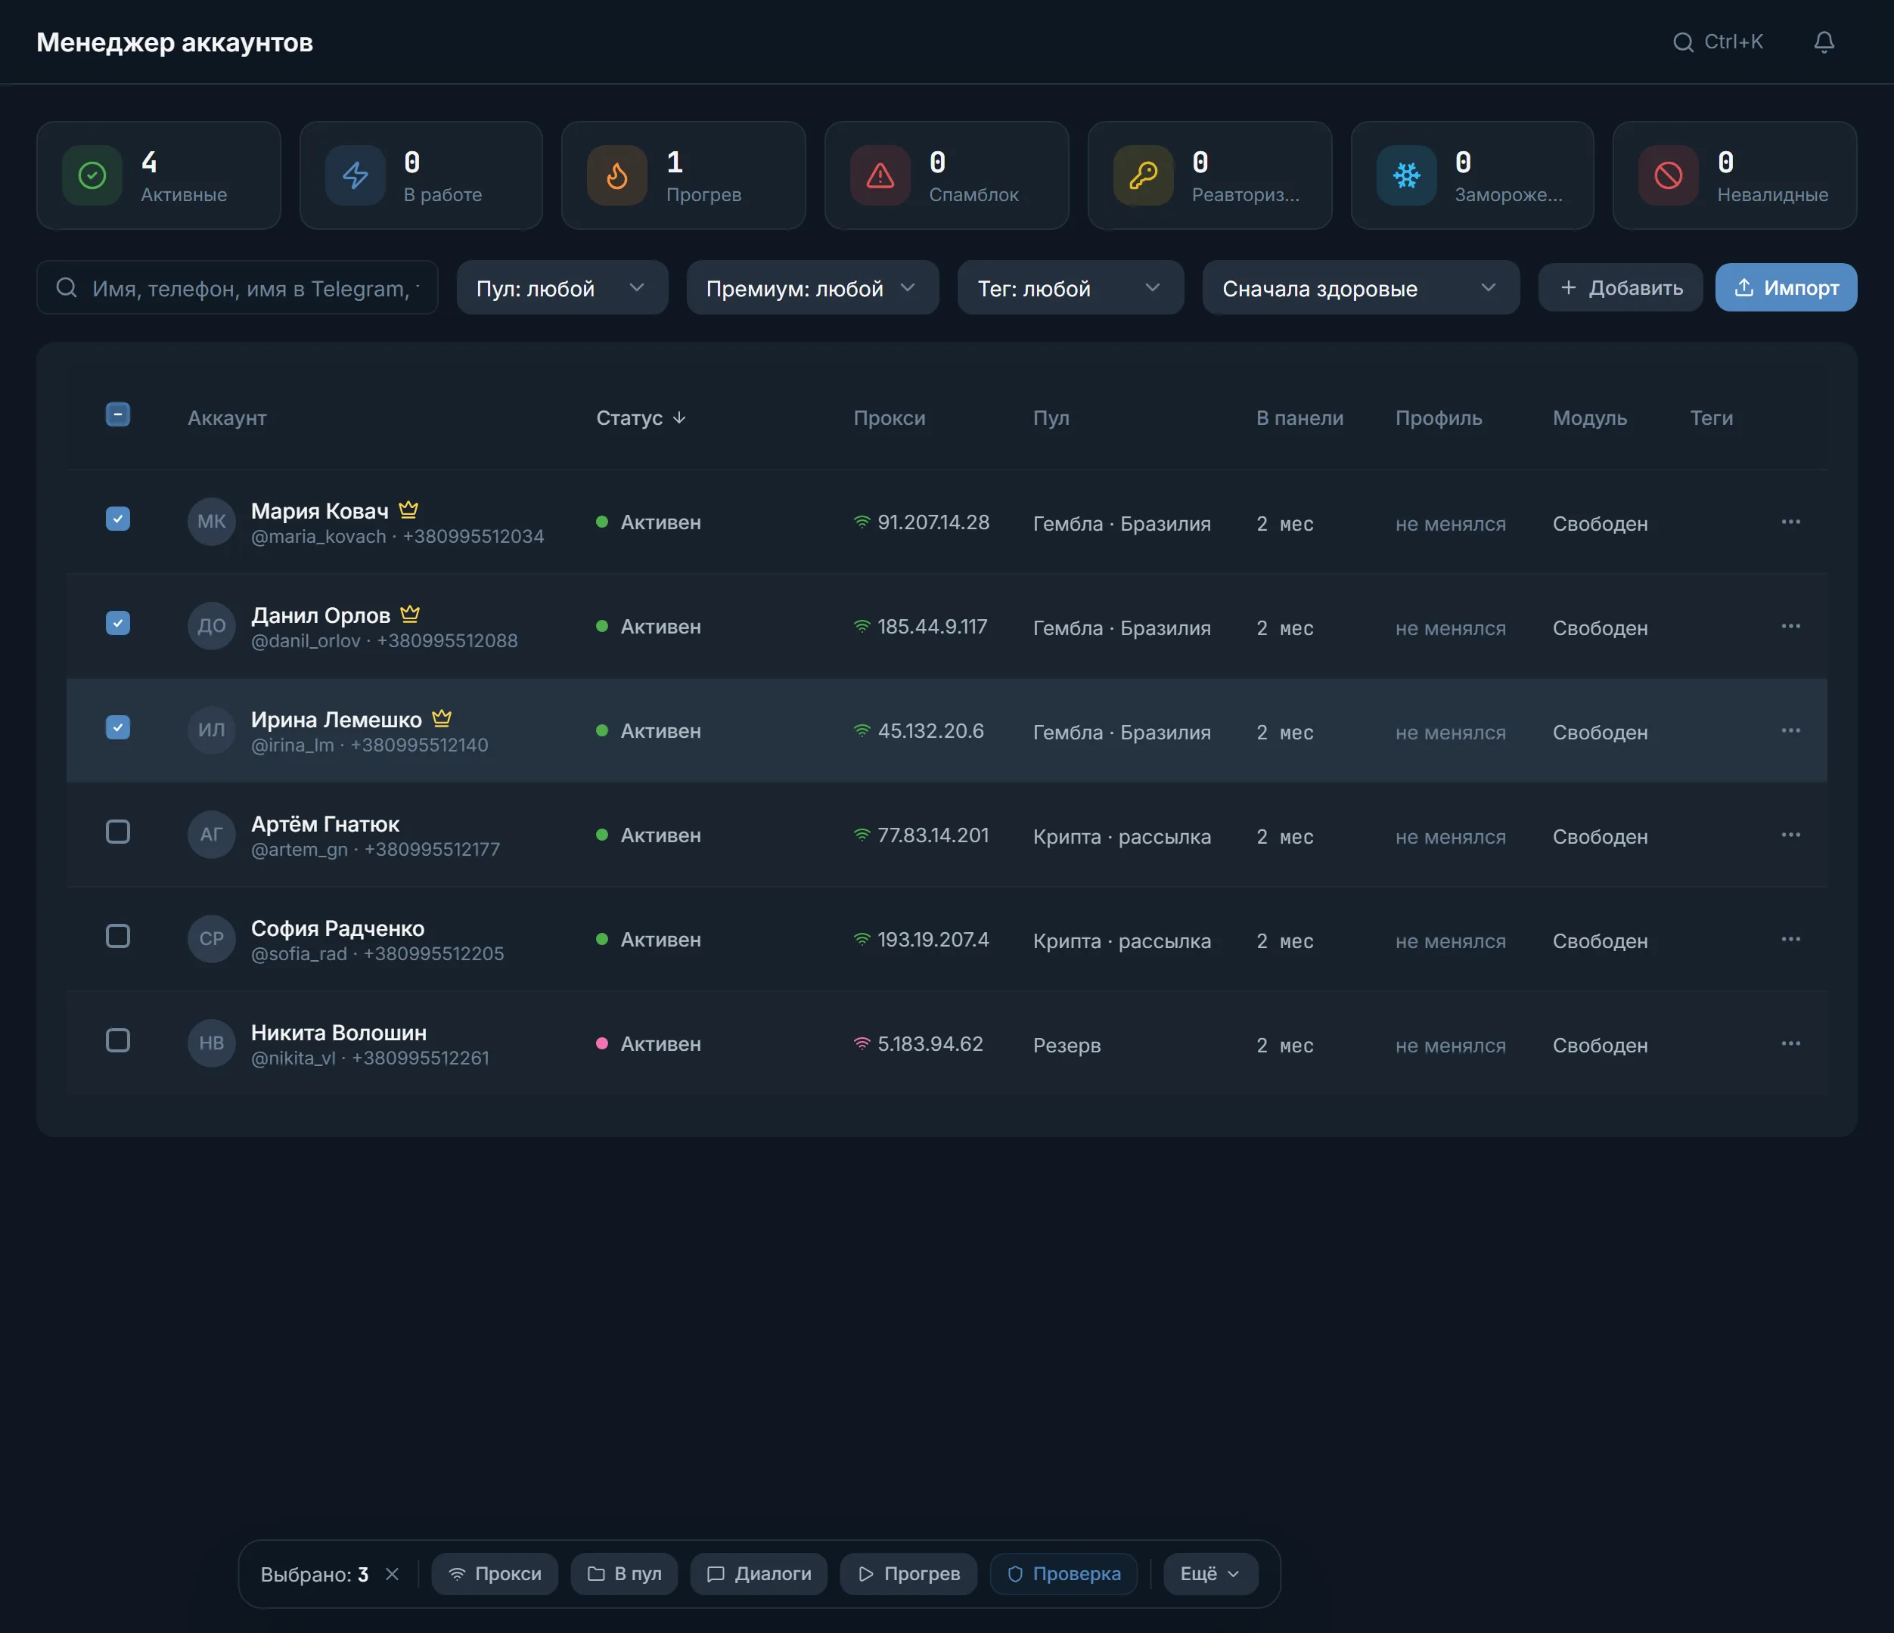The width and height of the screenshot is (1894, 1633).
Task: Click the notification bell icon
Action: [x=1824, y=42]
